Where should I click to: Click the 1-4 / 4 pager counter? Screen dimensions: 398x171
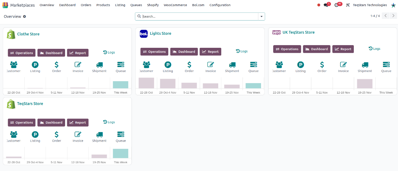coord(375,16)
